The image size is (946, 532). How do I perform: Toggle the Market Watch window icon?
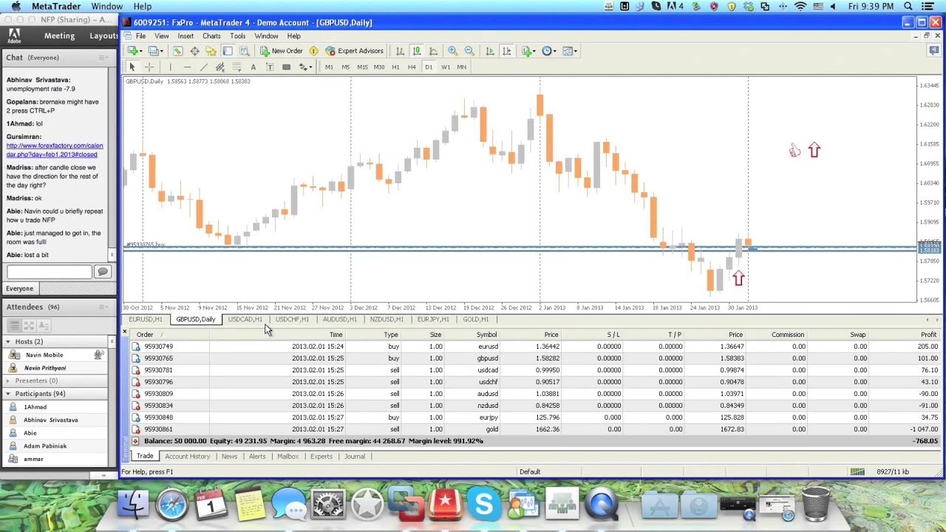pyautogui.click(x=178, y=51)
